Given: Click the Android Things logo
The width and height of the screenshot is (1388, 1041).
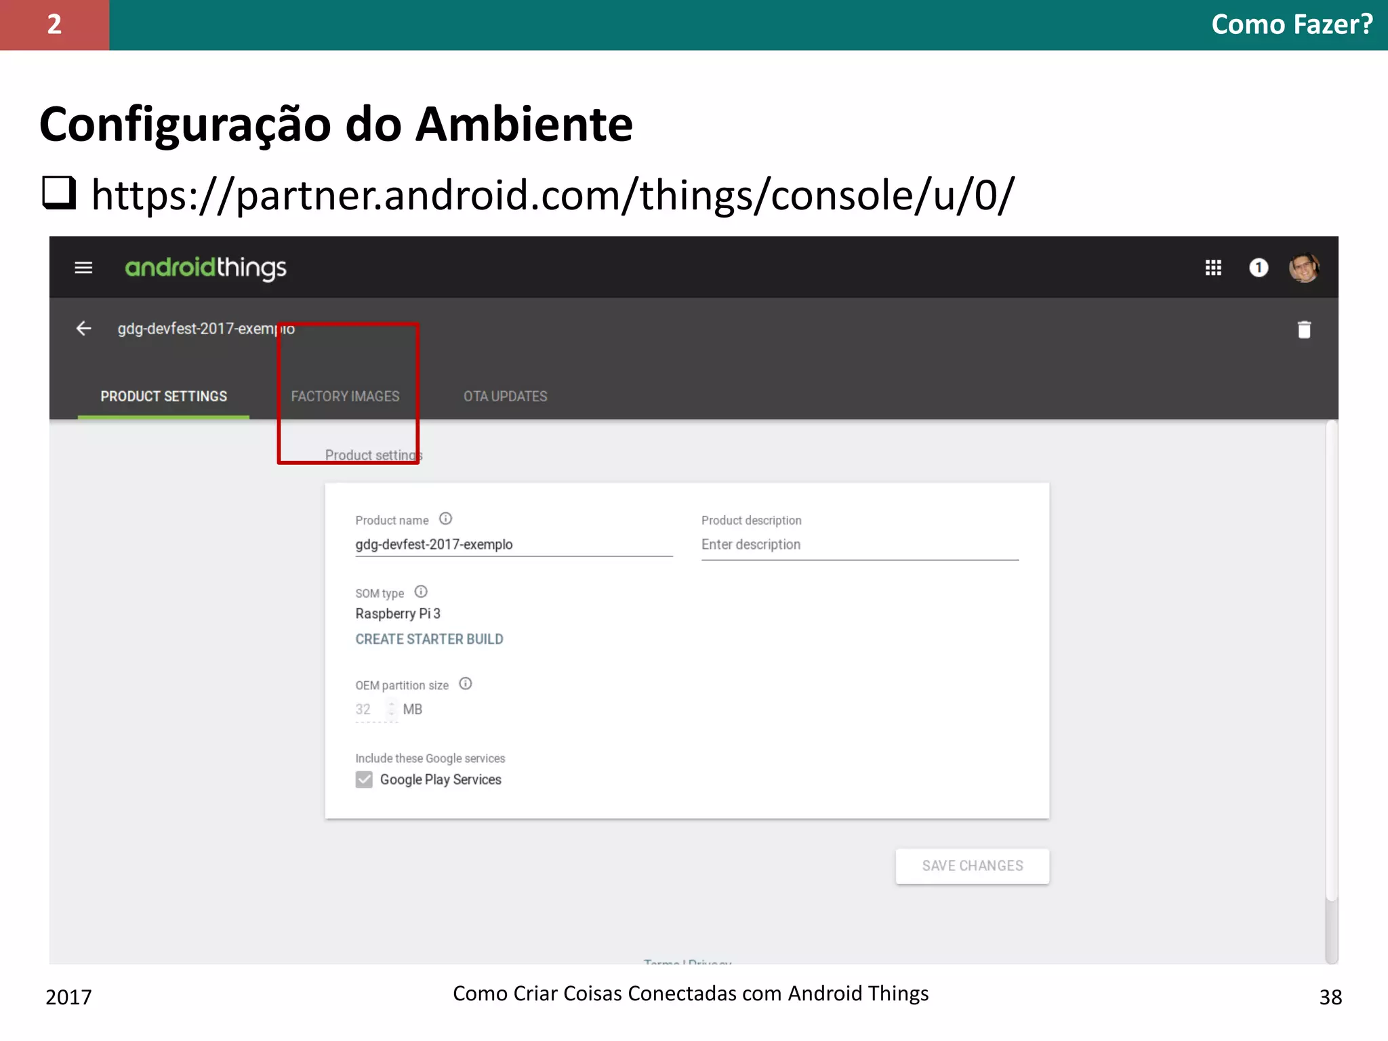Looking at the screenshot, I should click(205, 268).
